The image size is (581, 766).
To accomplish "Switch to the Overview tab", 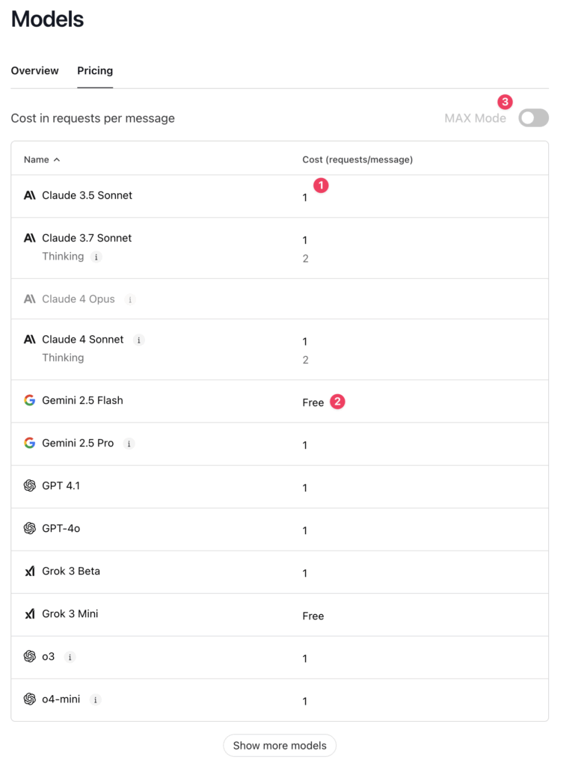I will tap(34, 71).
